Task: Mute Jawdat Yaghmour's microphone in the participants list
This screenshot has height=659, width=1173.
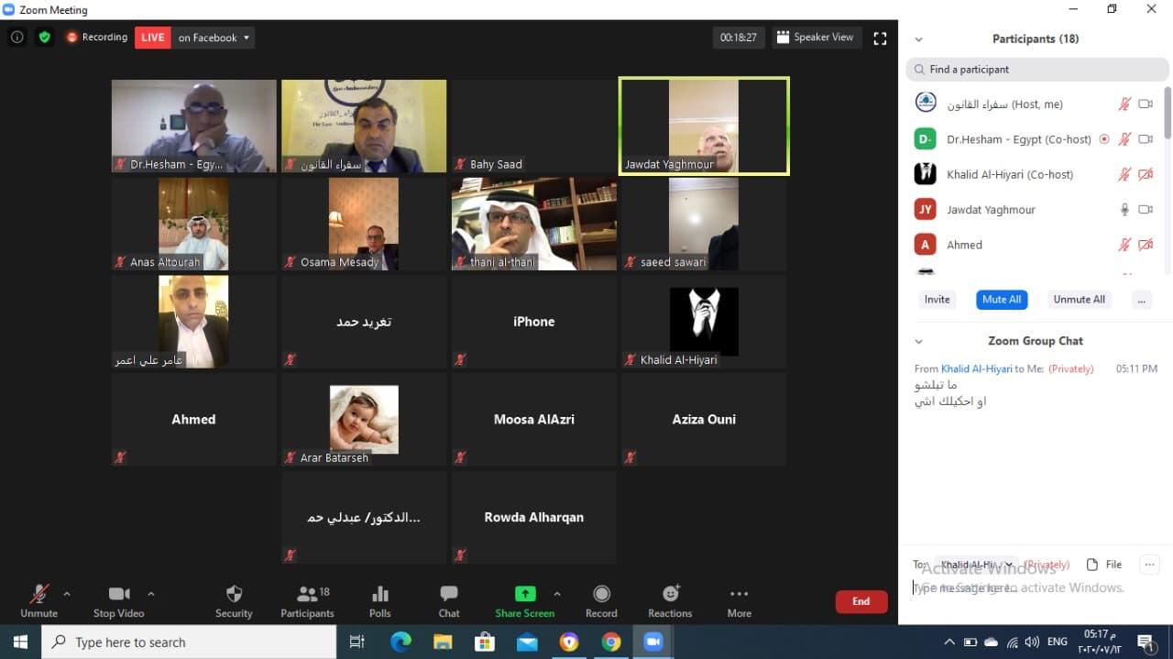Action: point(1124,209)
